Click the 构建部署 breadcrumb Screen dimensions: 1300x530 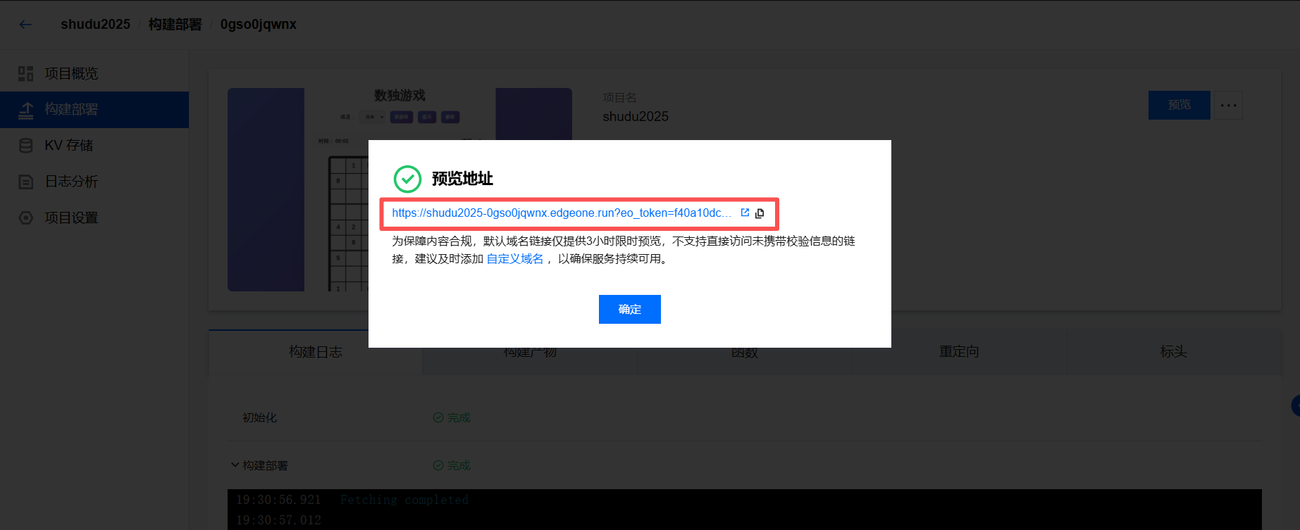[175, 25]
